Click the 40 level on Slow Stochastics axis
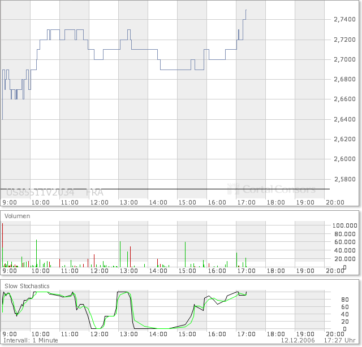 tap(344, 314)
